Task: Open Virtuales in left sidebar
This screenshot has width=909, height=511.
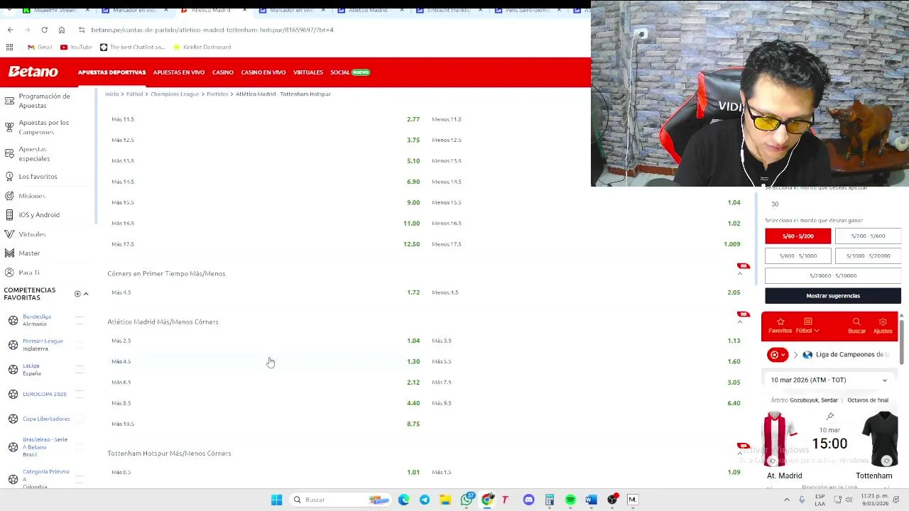Action: [32, 234]
